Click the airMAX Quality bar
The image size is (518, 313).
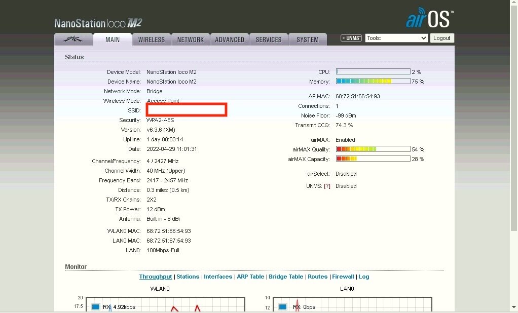[373, 149]
